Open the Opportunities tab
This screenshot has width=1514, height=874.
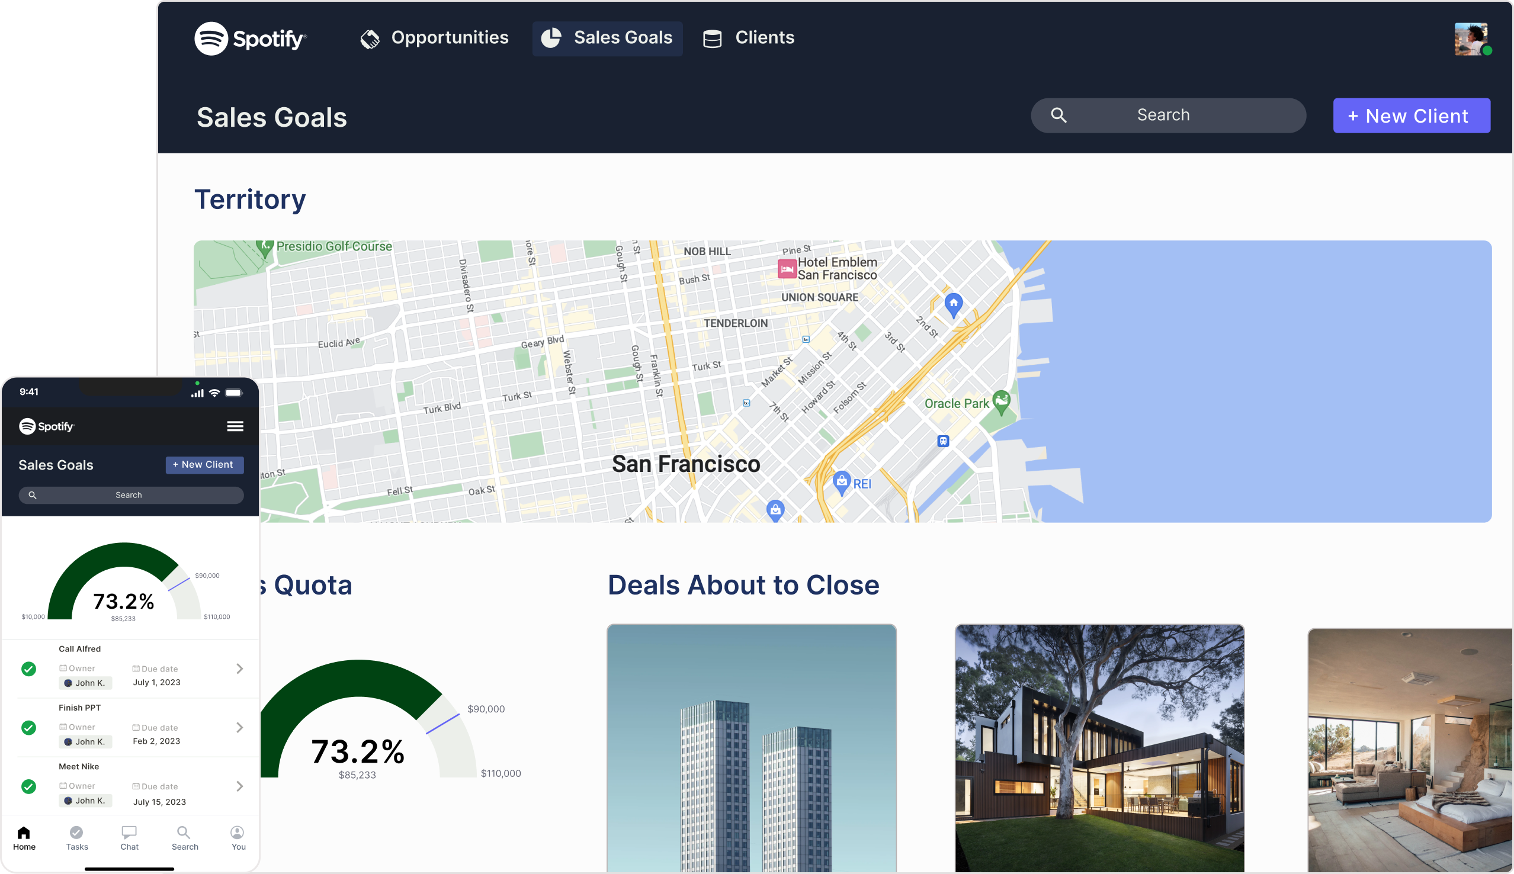click(x=434, y=38)
